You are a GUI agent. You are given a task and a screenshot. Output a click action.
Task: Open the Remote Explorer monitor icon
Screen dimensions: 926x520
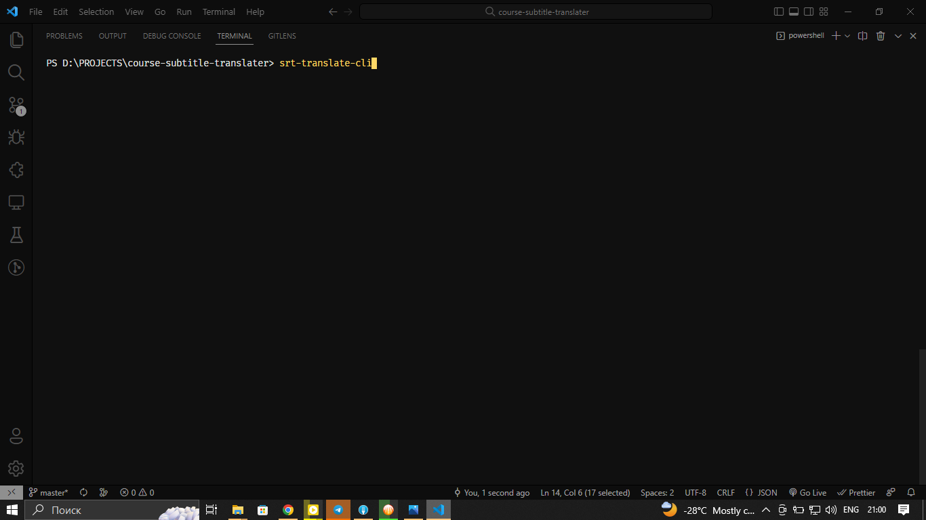click(x=16, y=202)
